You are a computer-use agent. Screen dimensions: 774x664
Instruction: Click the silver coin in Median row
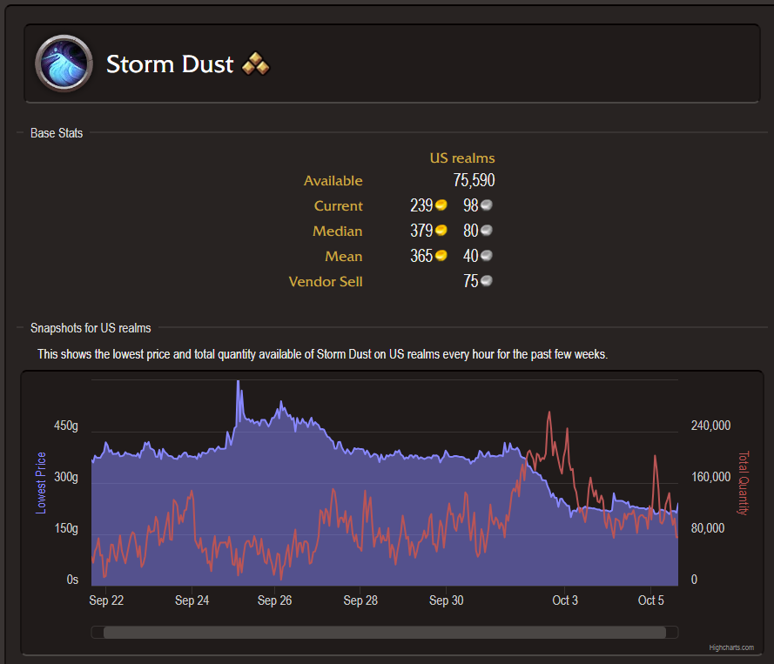pos(487,231)
